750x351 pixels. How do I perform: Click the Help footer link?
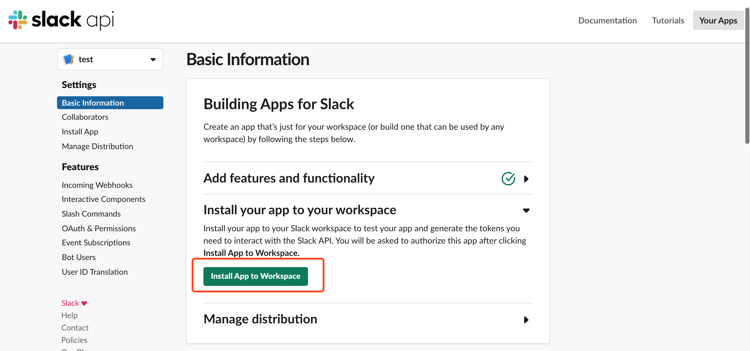pos(69,315)
